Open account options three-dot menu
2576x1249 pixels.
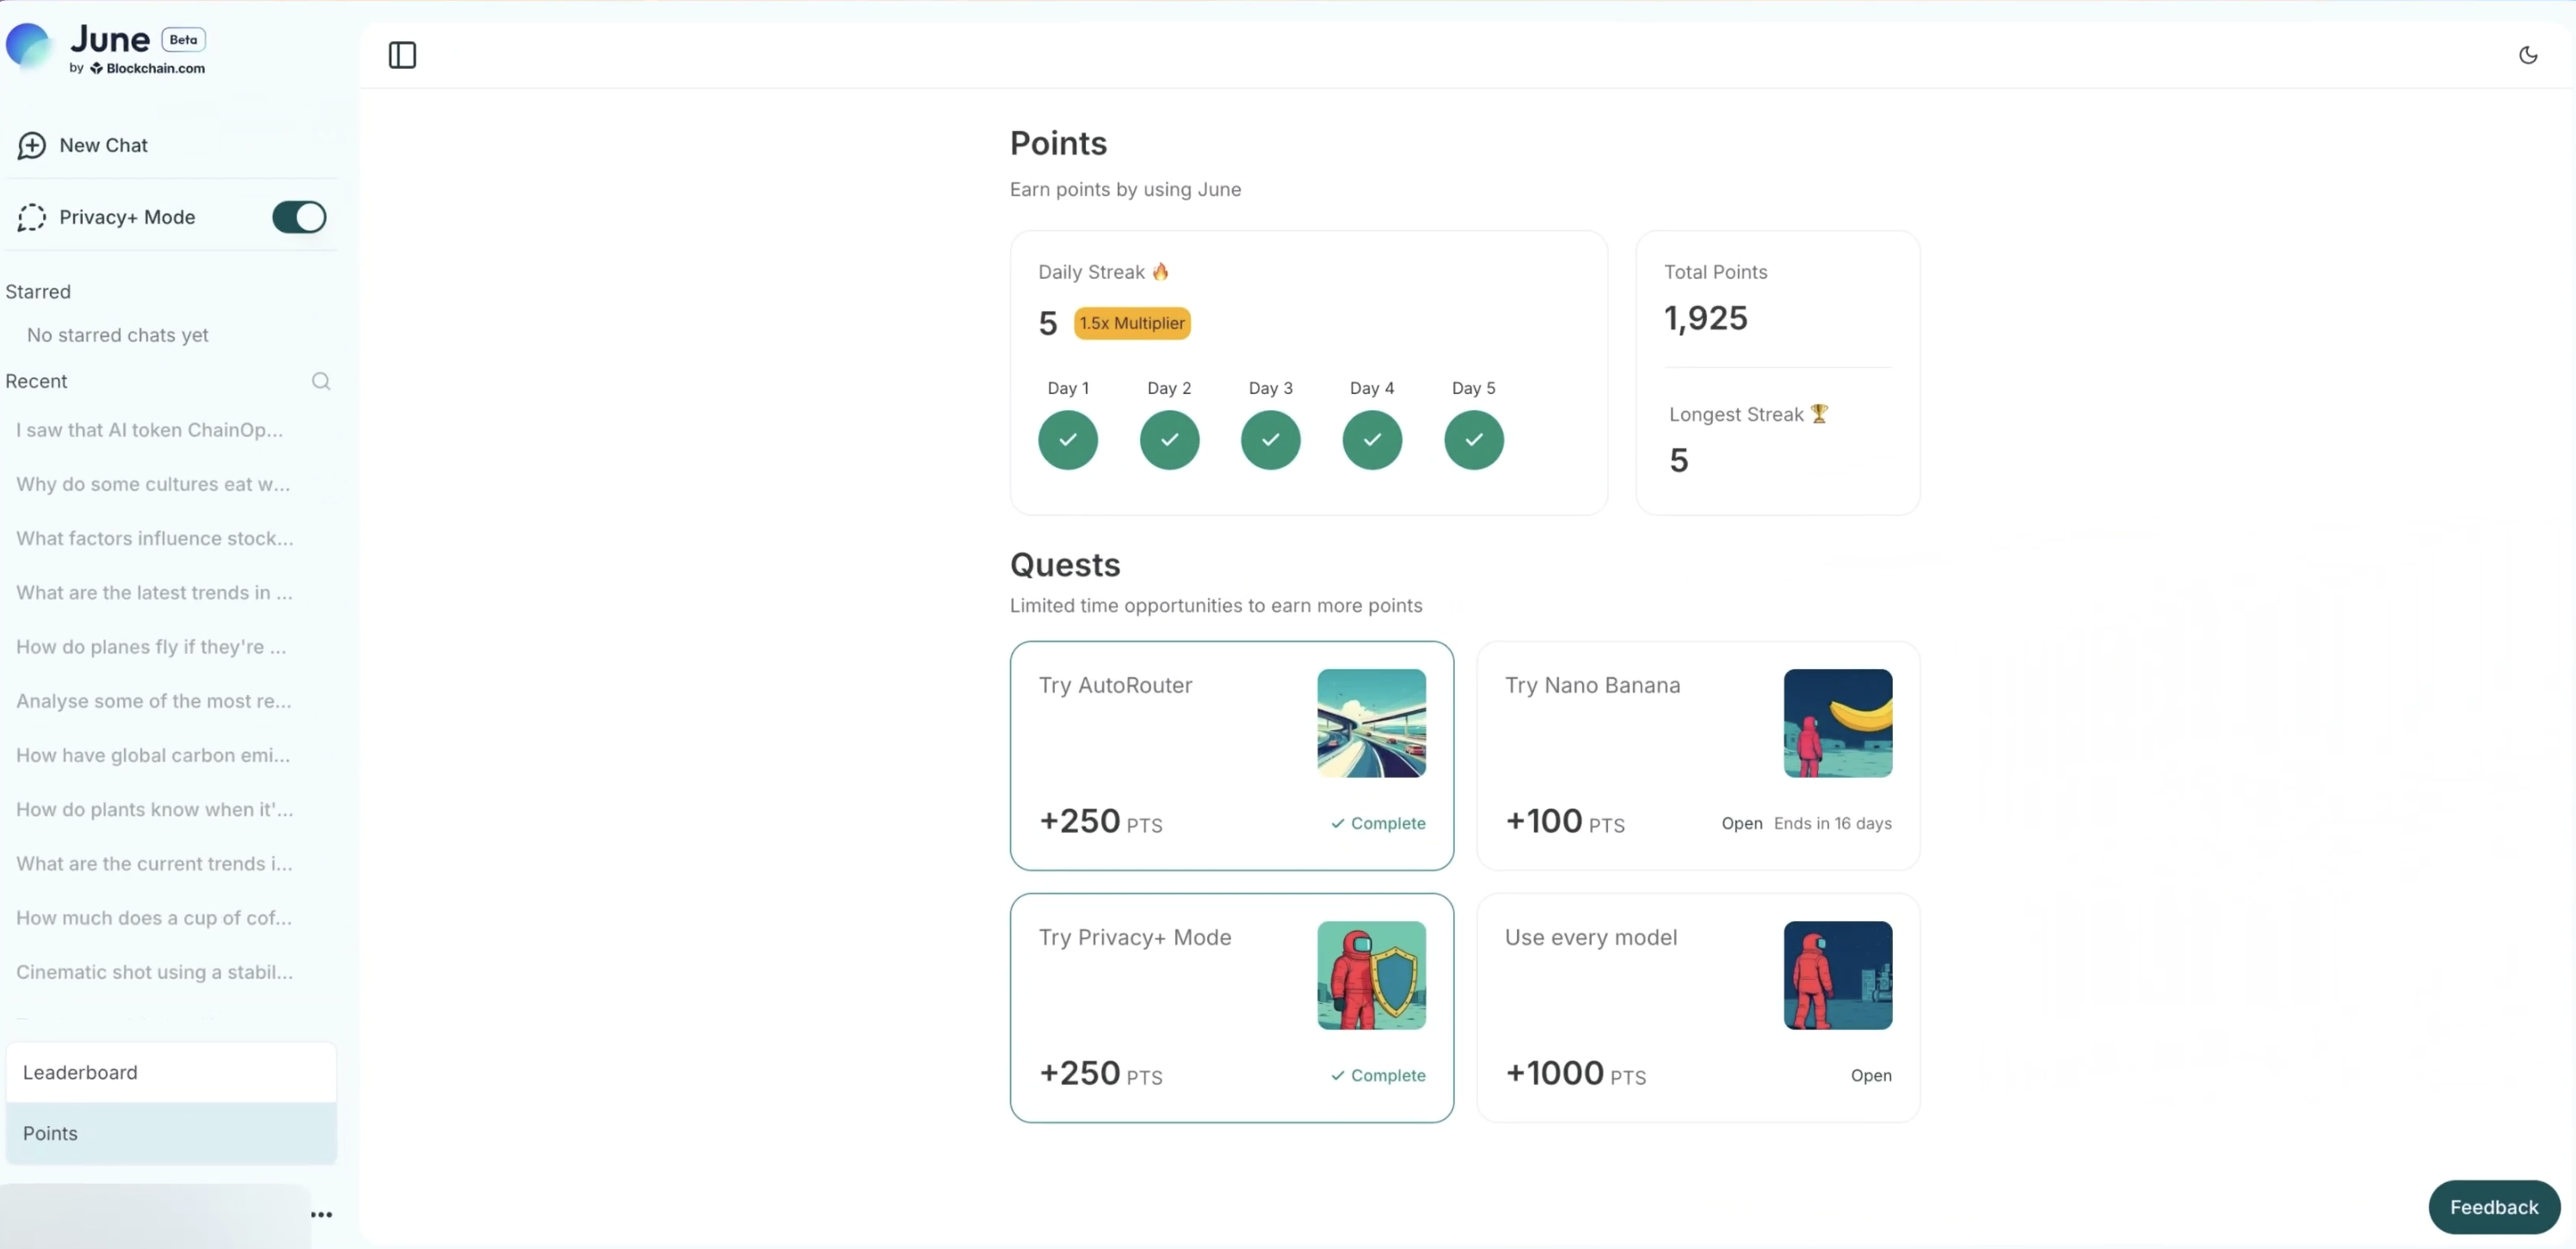[321, 1214]
